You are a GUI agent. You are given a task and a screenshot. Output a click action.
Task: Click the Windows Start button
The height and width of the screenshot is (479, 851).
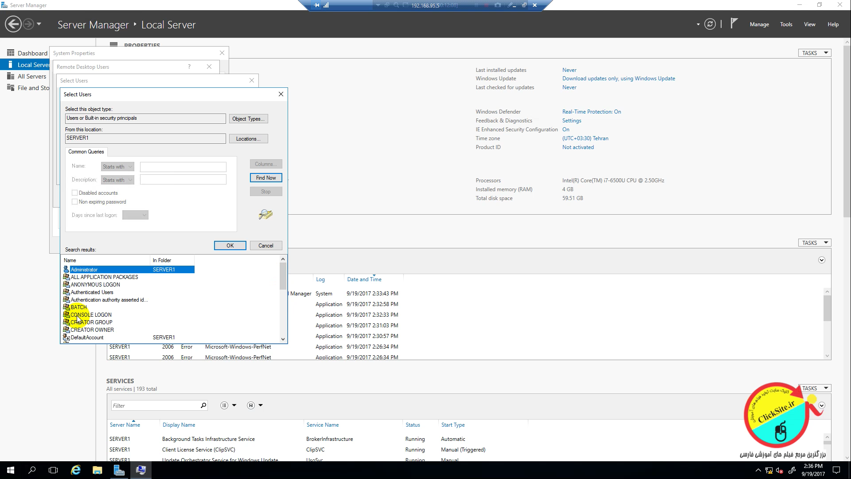pos(11,470)
